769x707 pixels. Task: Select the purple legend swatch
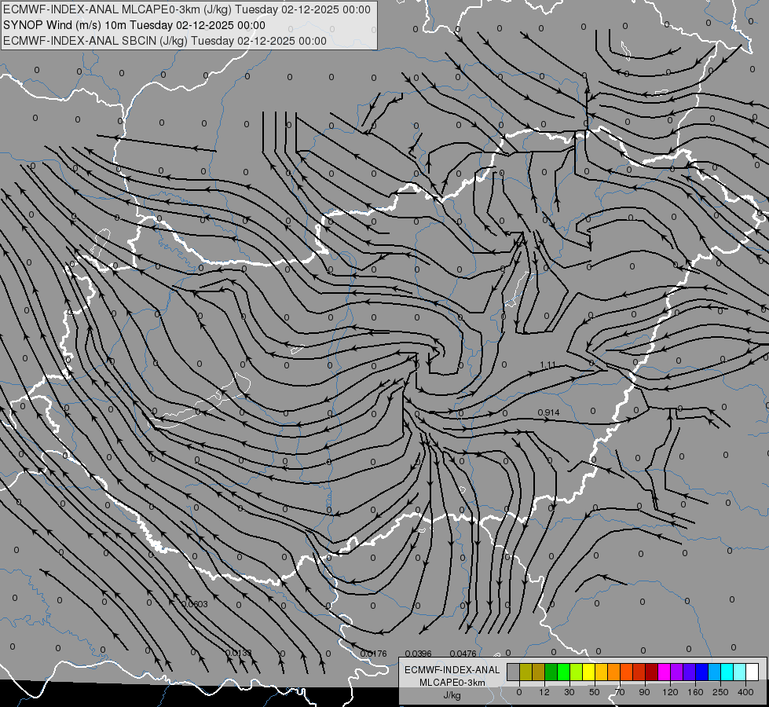677,672
